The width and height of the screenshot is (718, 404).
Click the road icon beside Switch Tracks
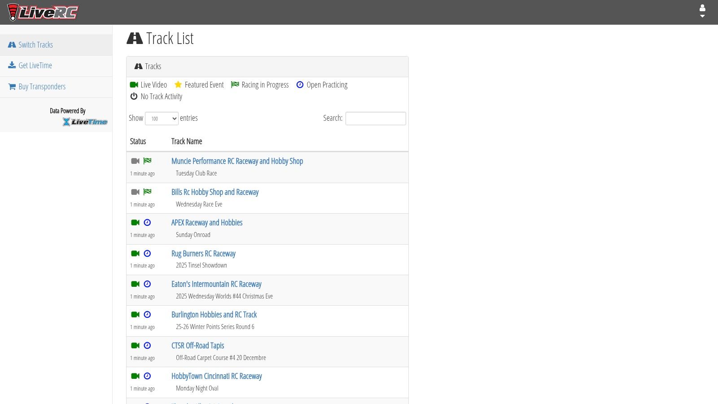coord(12,44)
